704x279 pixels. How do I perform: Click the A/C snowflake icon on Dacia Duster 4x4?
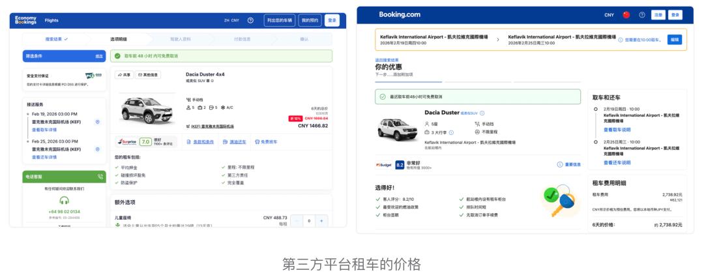[x=223, y=108]
